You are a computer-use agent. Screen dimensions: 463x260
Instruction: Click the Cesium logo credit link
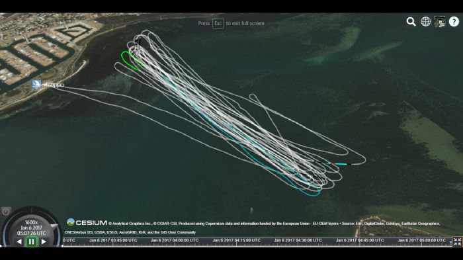87,222
